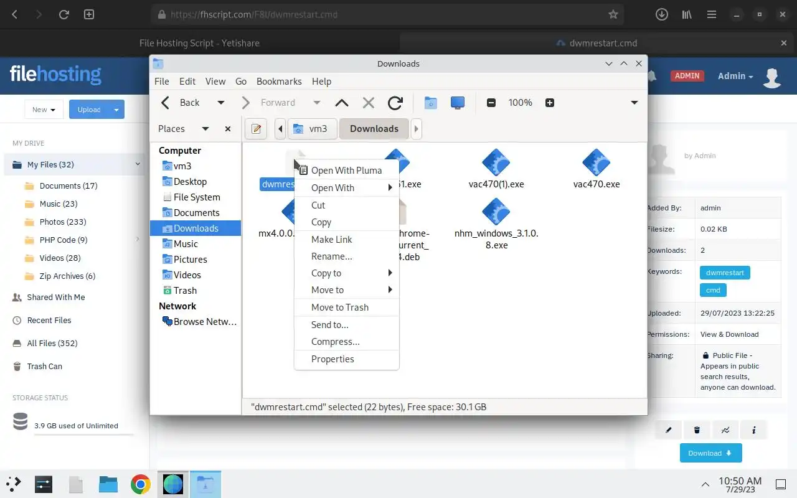
Task: Click the edit pencil file action
Action: [669, 430]
